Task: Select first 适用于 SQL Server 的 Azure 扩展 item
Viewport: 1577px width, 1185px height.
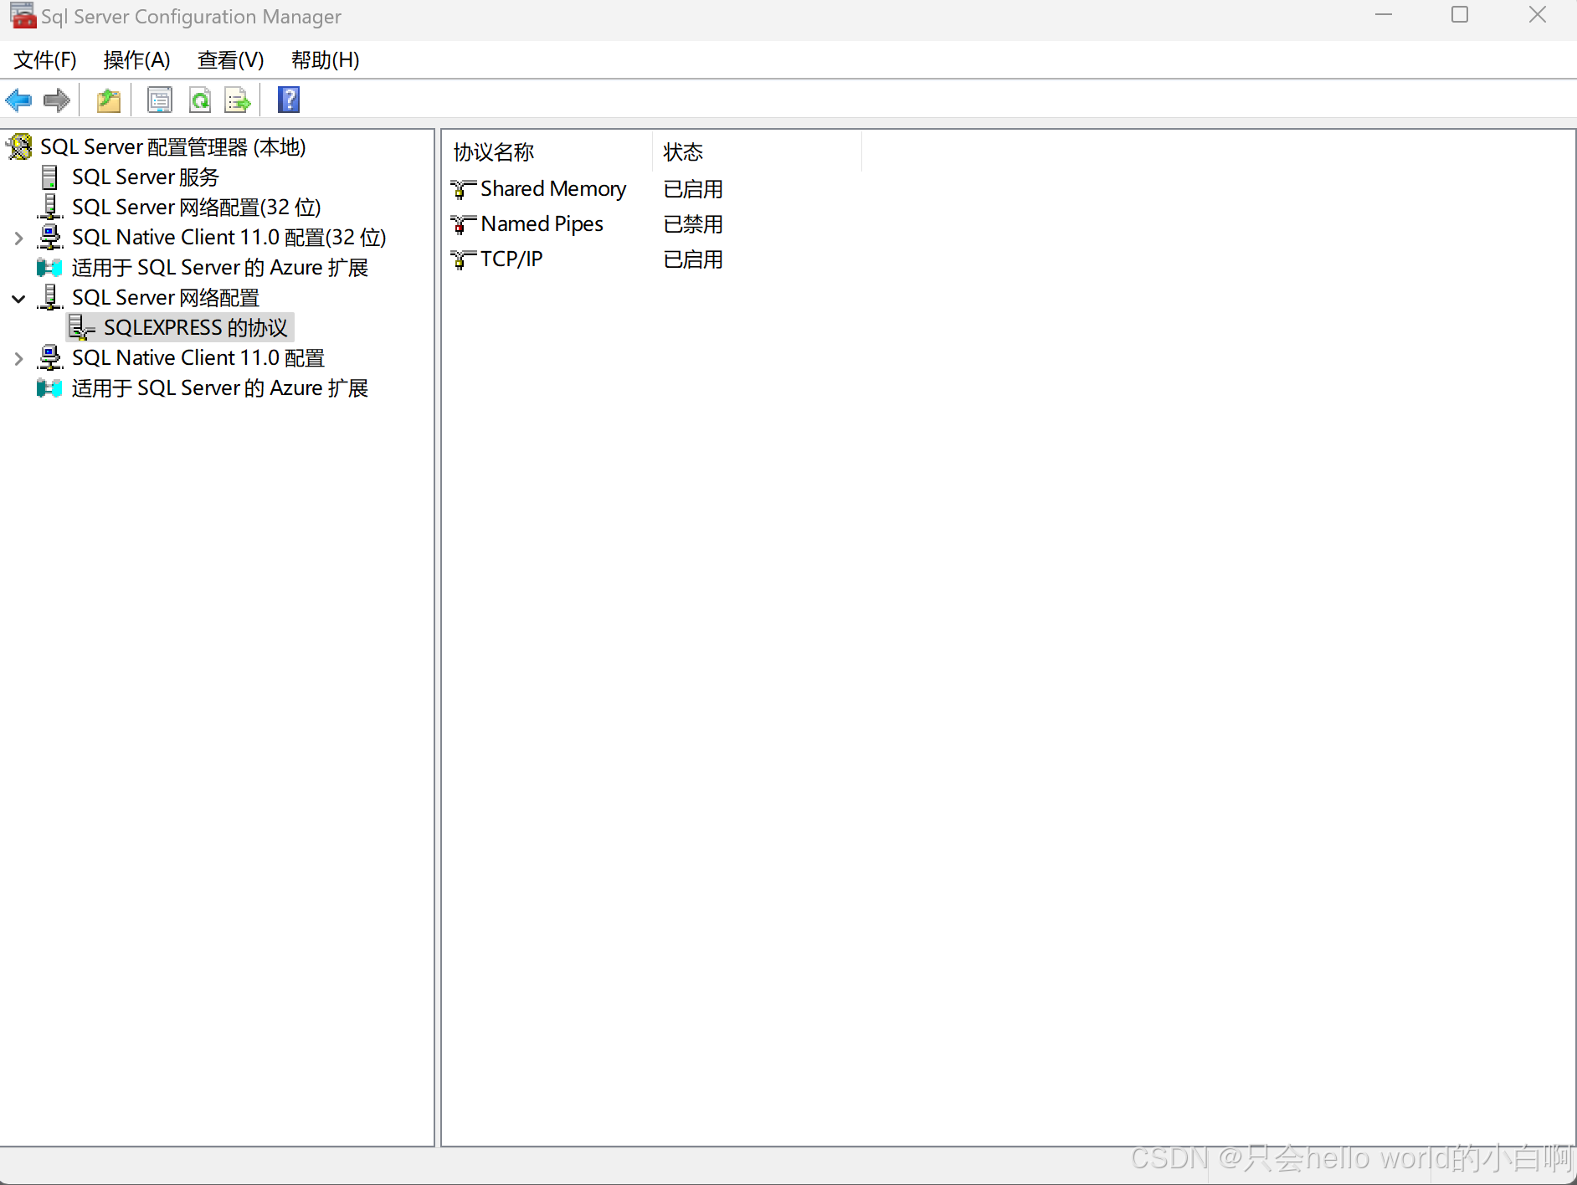Action: (x=220, y=268)
